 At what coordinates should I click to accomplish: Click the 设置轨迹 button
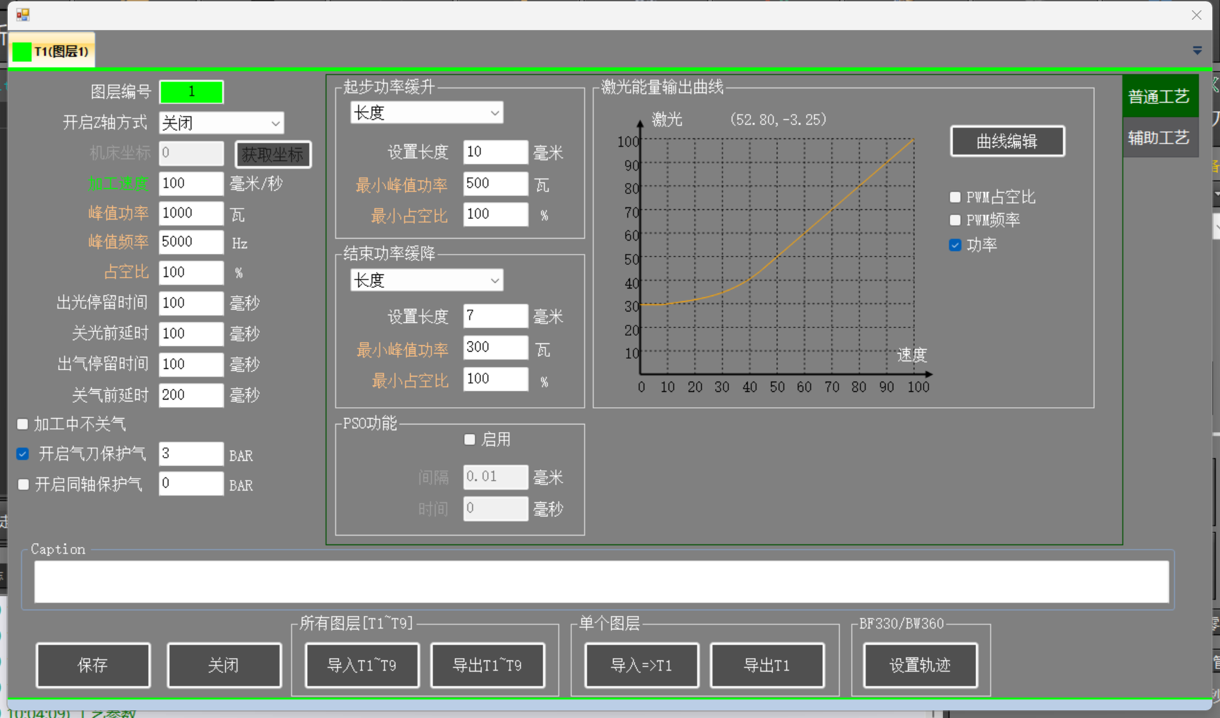tap(920, 665)
